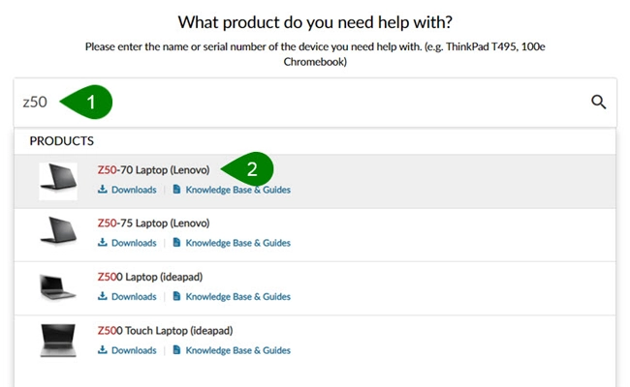The width and height of the screenshot is (630, 387).
Task: Open Knowledge Base & Guides for Z500 Touch
Action: (x=237, y=350)
